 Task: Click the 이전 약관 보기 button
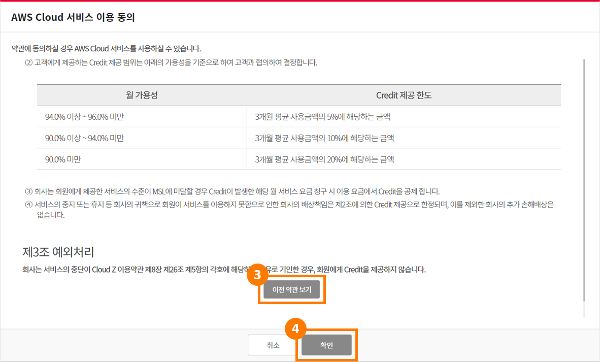pos(291,290)
